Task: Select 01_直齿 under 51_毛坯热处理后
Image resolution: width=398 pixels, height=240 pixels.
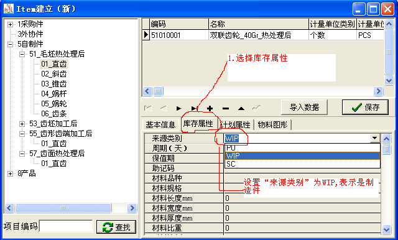Action: (54, 64)
